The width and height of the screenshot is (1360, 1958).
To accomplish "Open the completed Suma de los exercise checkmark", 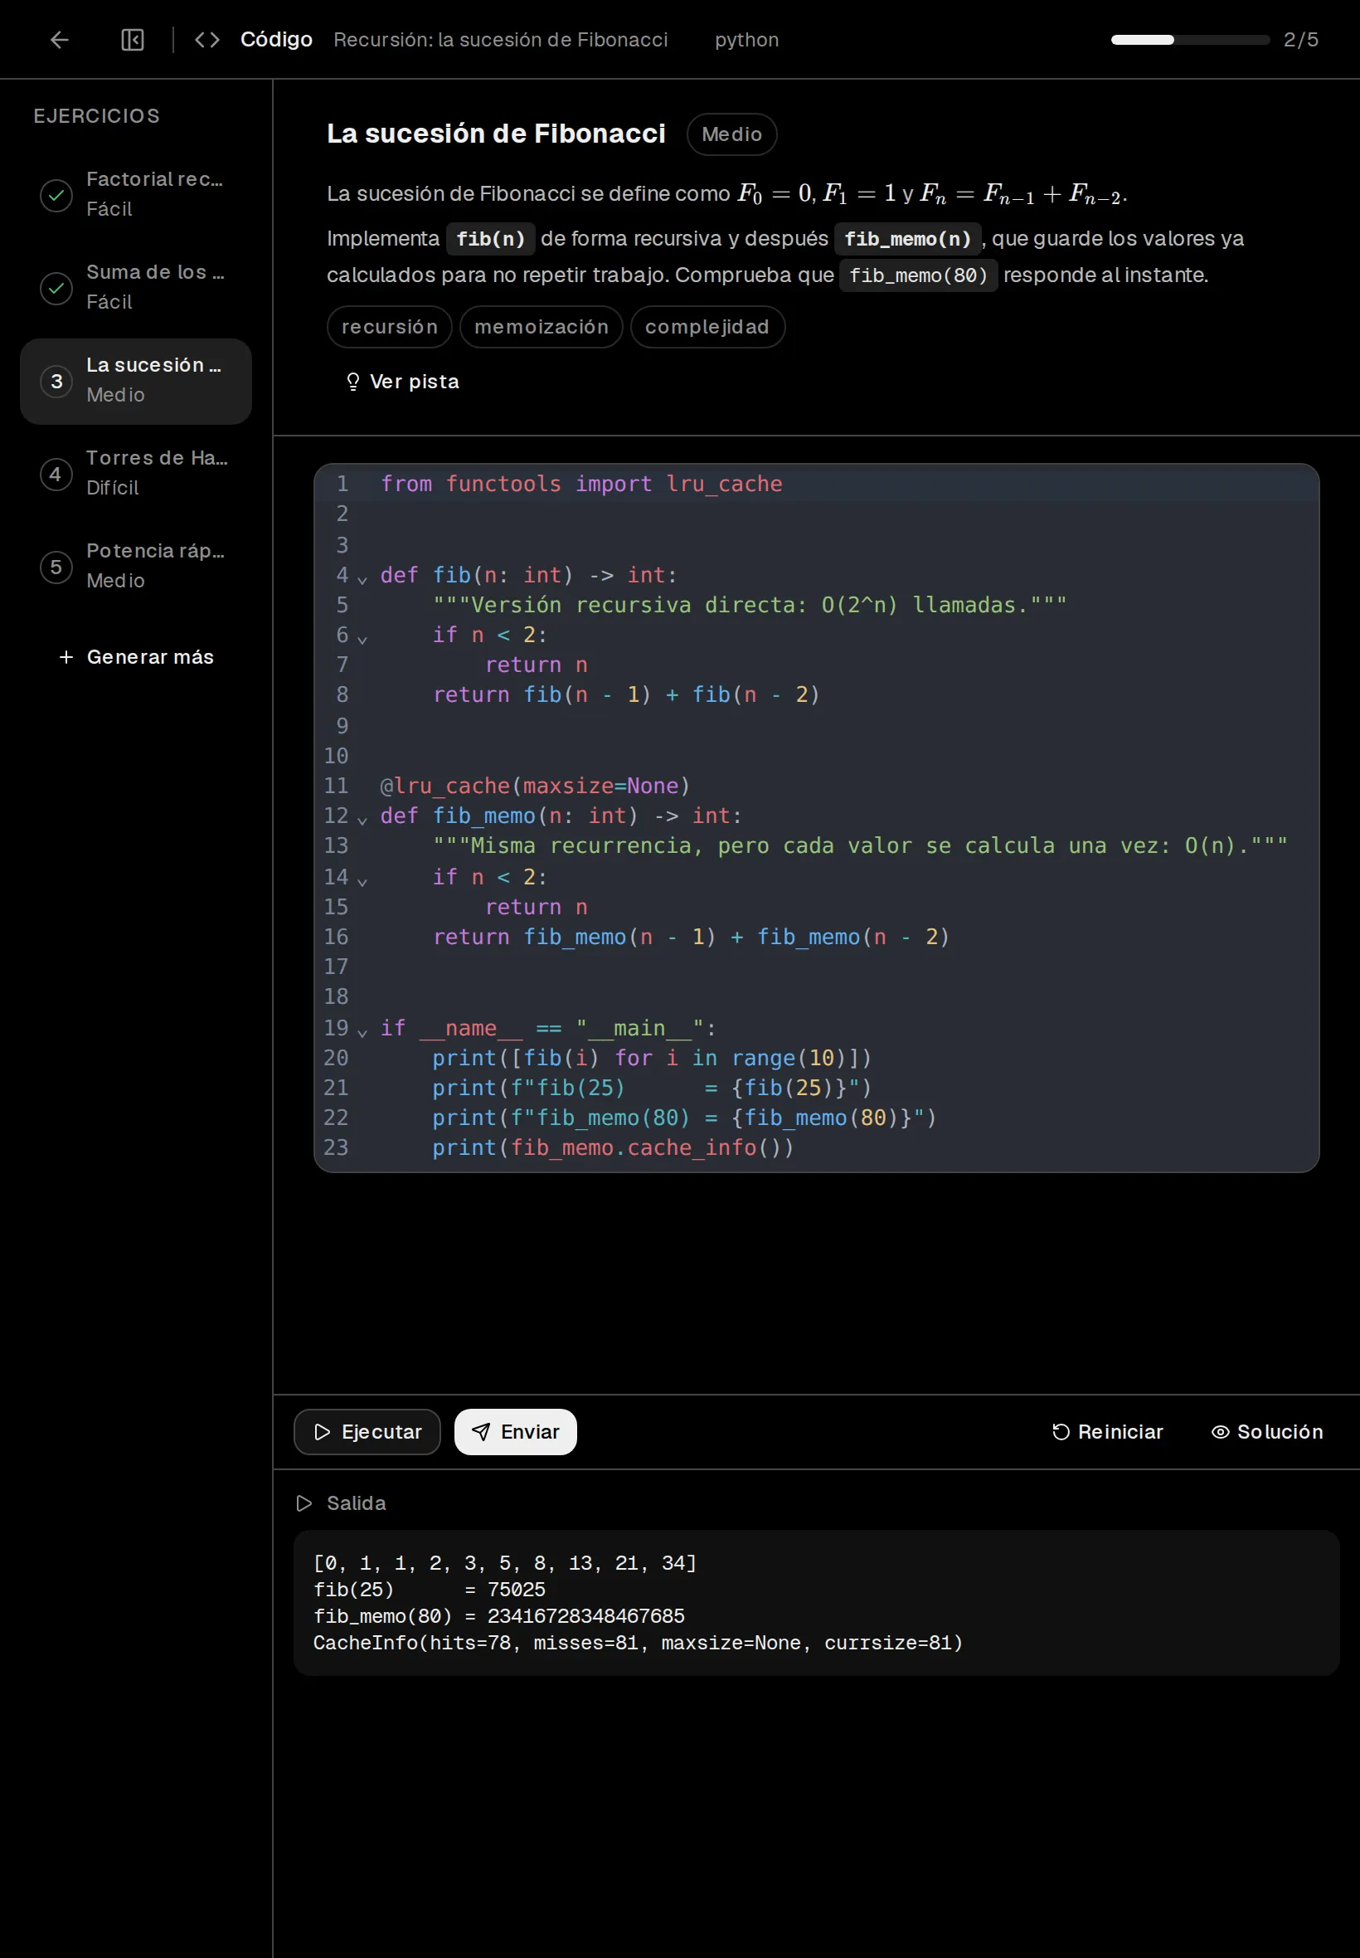I will [56, 288].
